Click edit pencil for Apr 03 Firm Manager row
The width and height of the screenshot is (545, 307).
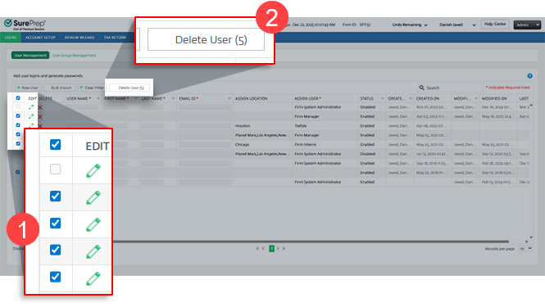click(x=31, y=116)
